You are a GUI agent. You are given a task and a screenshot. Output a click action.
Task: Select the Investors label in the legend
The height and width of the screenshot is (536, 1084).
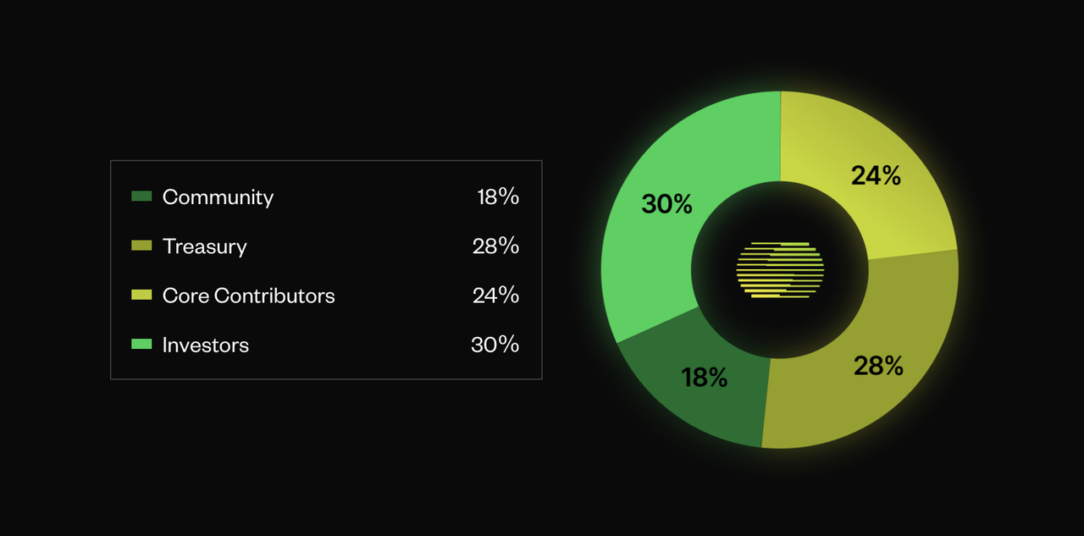206,345
